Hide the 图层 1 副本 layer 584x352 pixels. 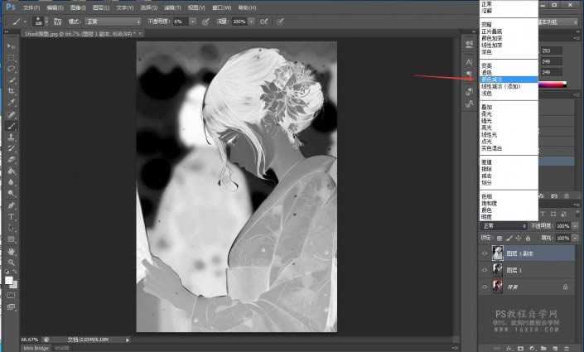[485, 253]
